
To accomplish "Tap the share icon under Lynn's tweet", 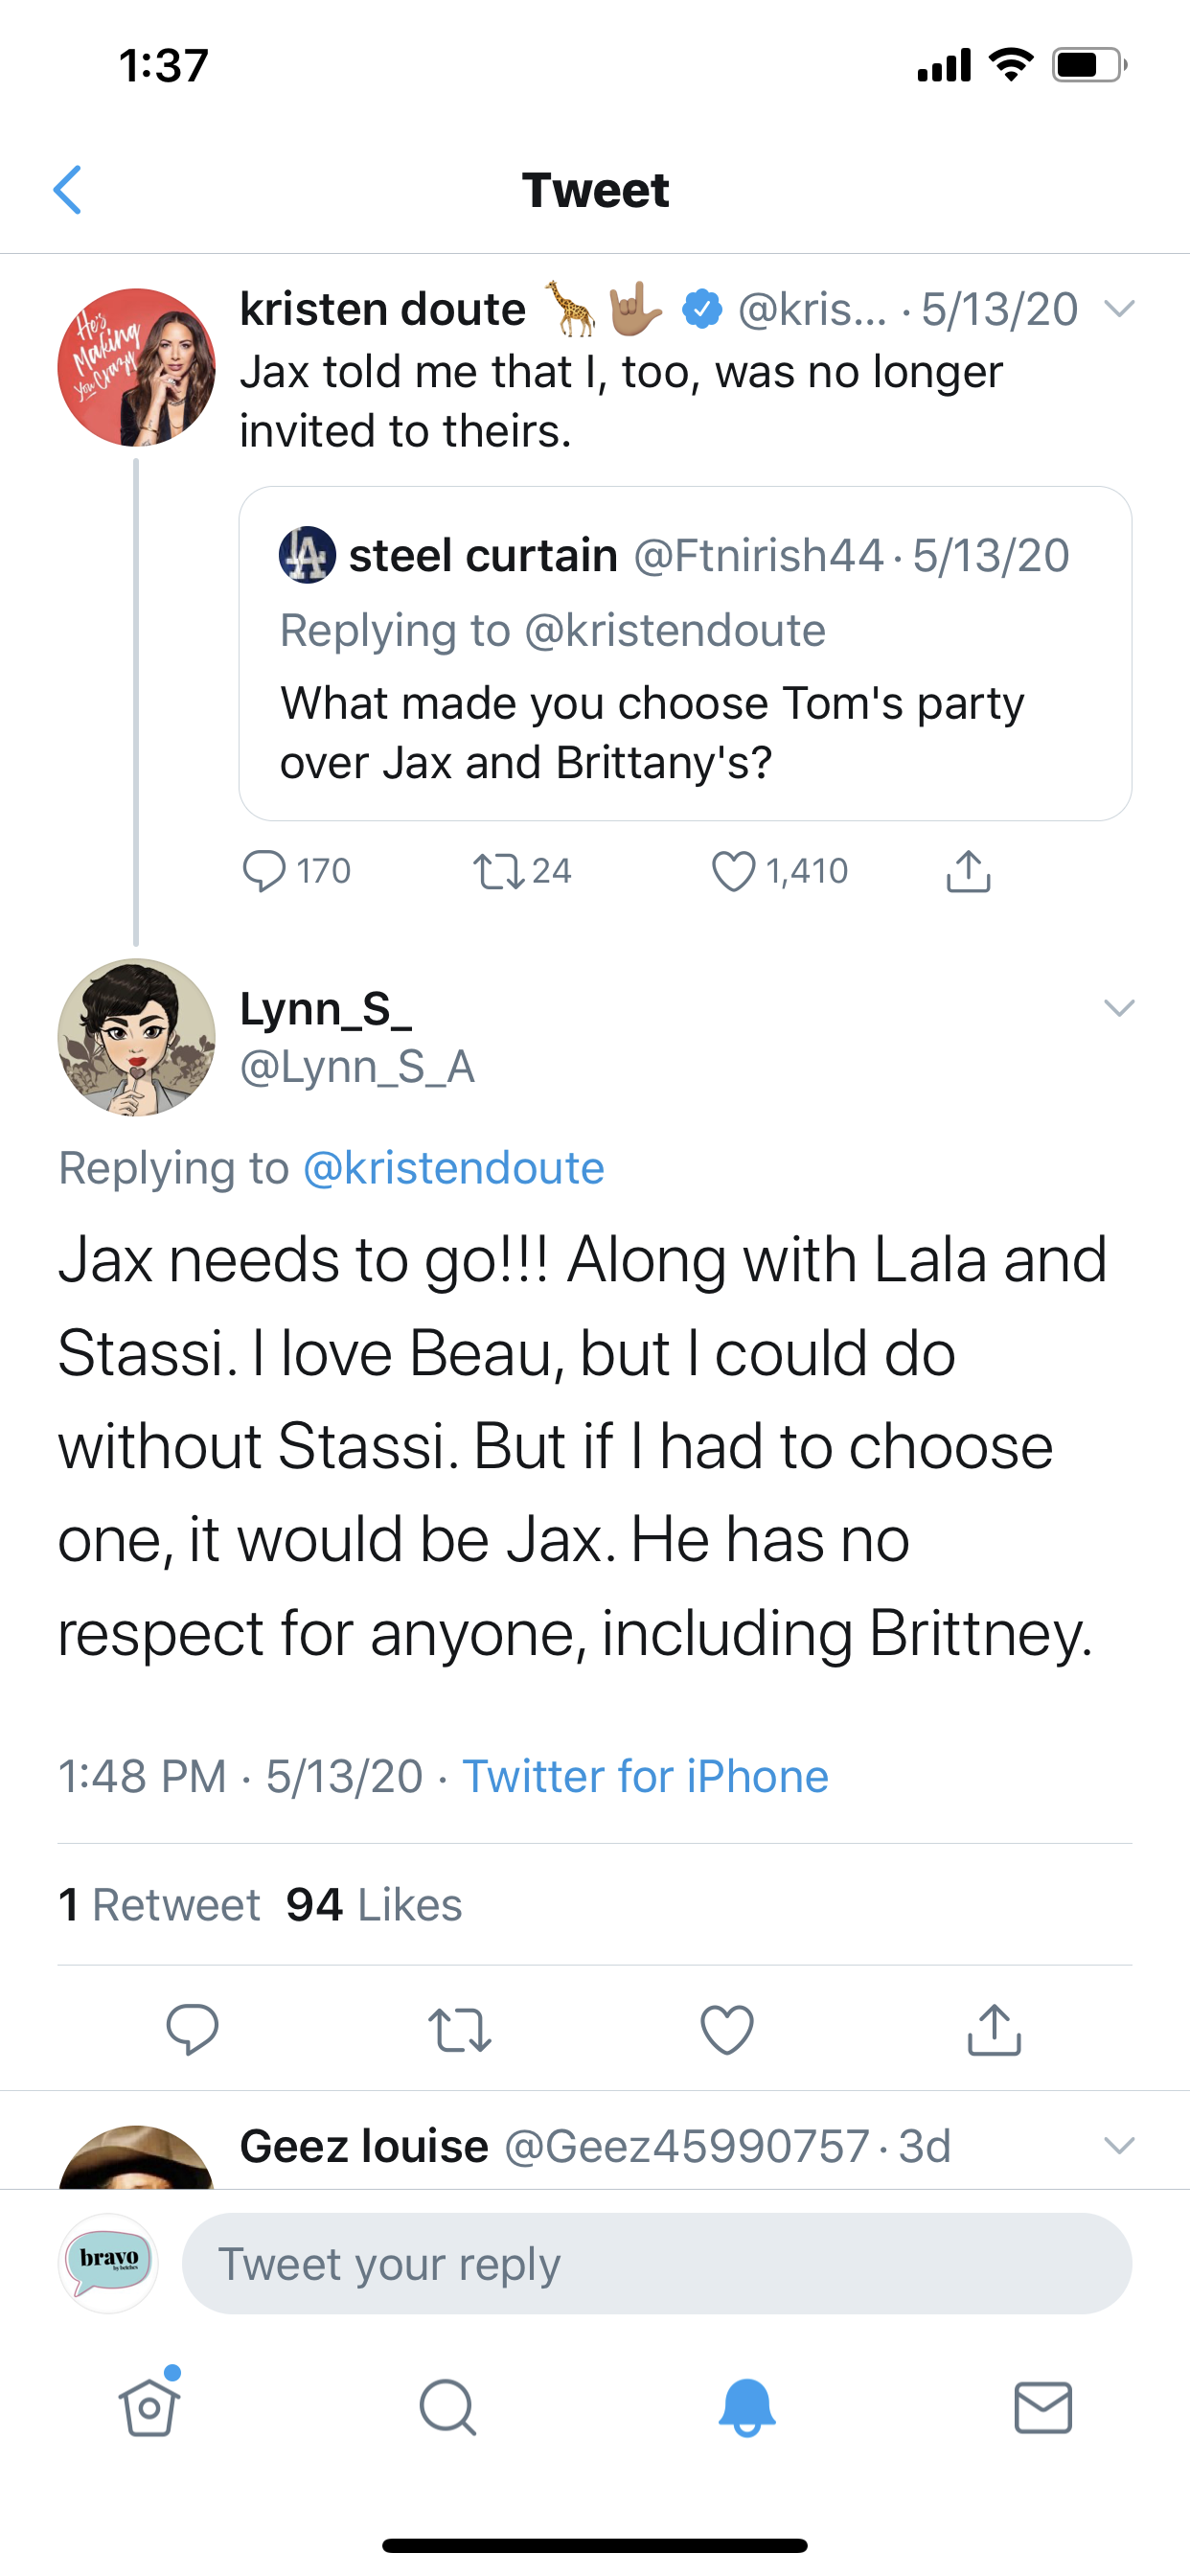I will point(993,2028).
